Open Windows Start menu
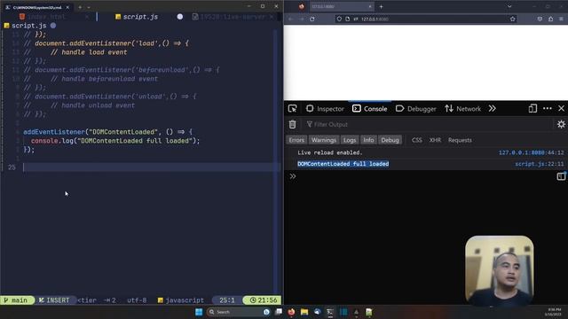This screenshot has width=568, height=319. [199, 312]
